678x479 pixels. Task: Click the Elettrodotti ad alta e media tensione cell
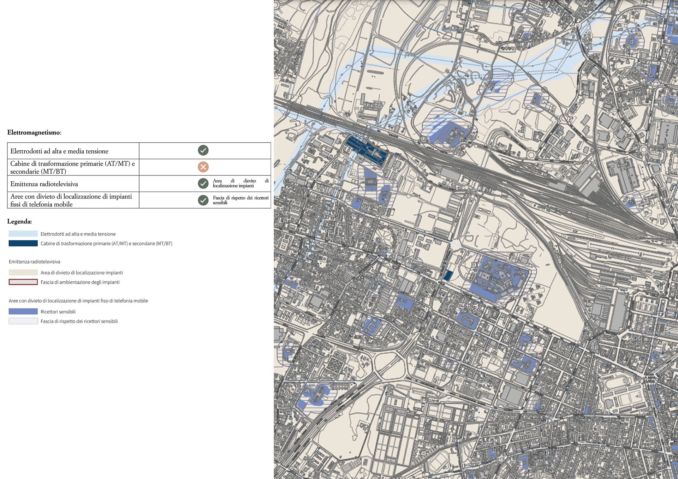[73, 151]
